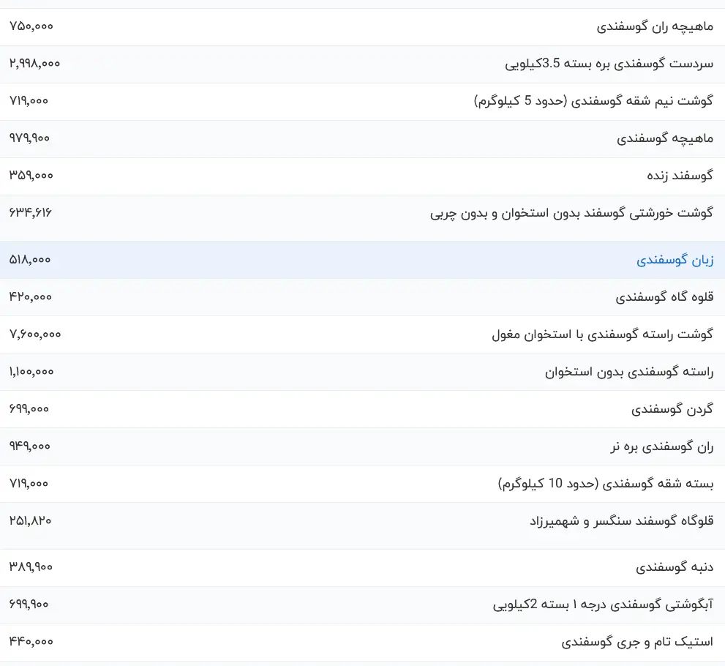Open the زبان گوسفندی link
Viewport: 725px width, 666px height.
point(675,260)
